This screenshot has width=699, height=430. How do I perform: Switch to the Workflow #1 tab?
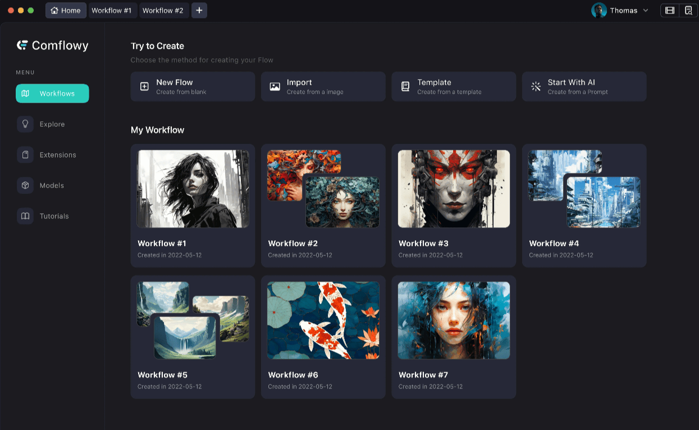click(x=112, y=10)
